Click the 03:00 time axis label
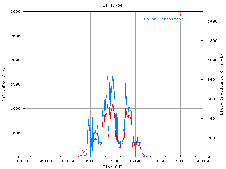 tap(46, 161)
